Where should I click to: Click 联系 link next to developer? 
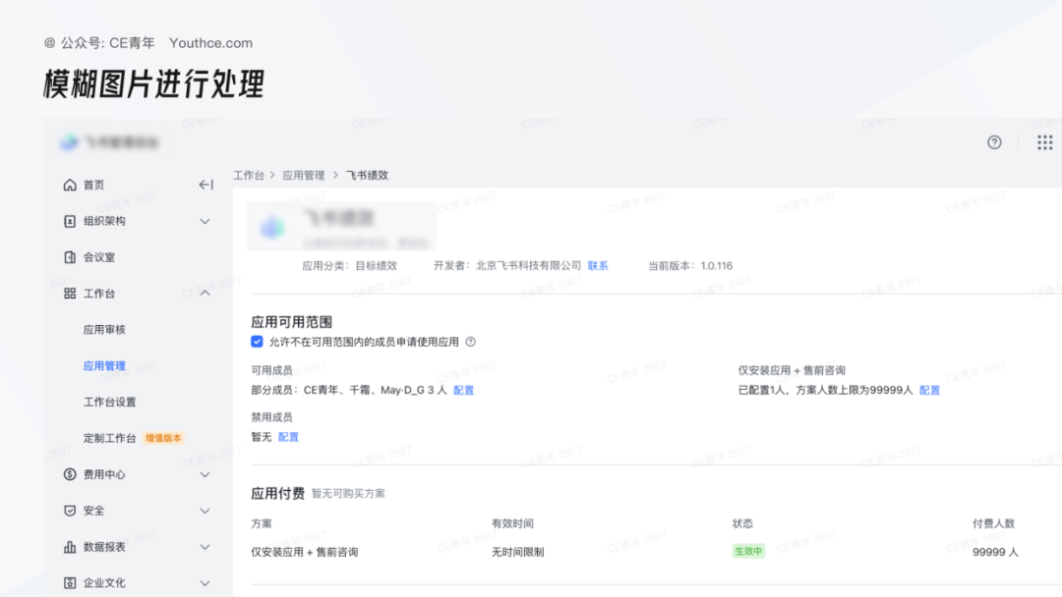coord(598,266)
